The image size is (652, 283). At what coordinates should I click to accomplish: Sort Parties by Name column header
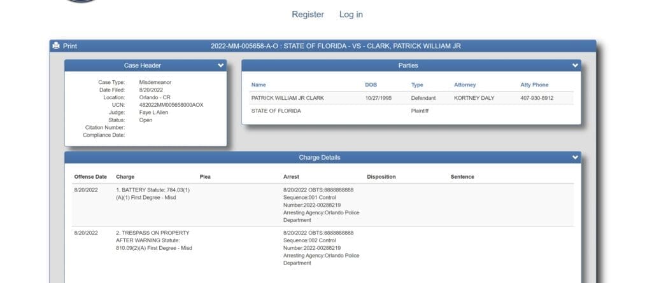[259, 85]
